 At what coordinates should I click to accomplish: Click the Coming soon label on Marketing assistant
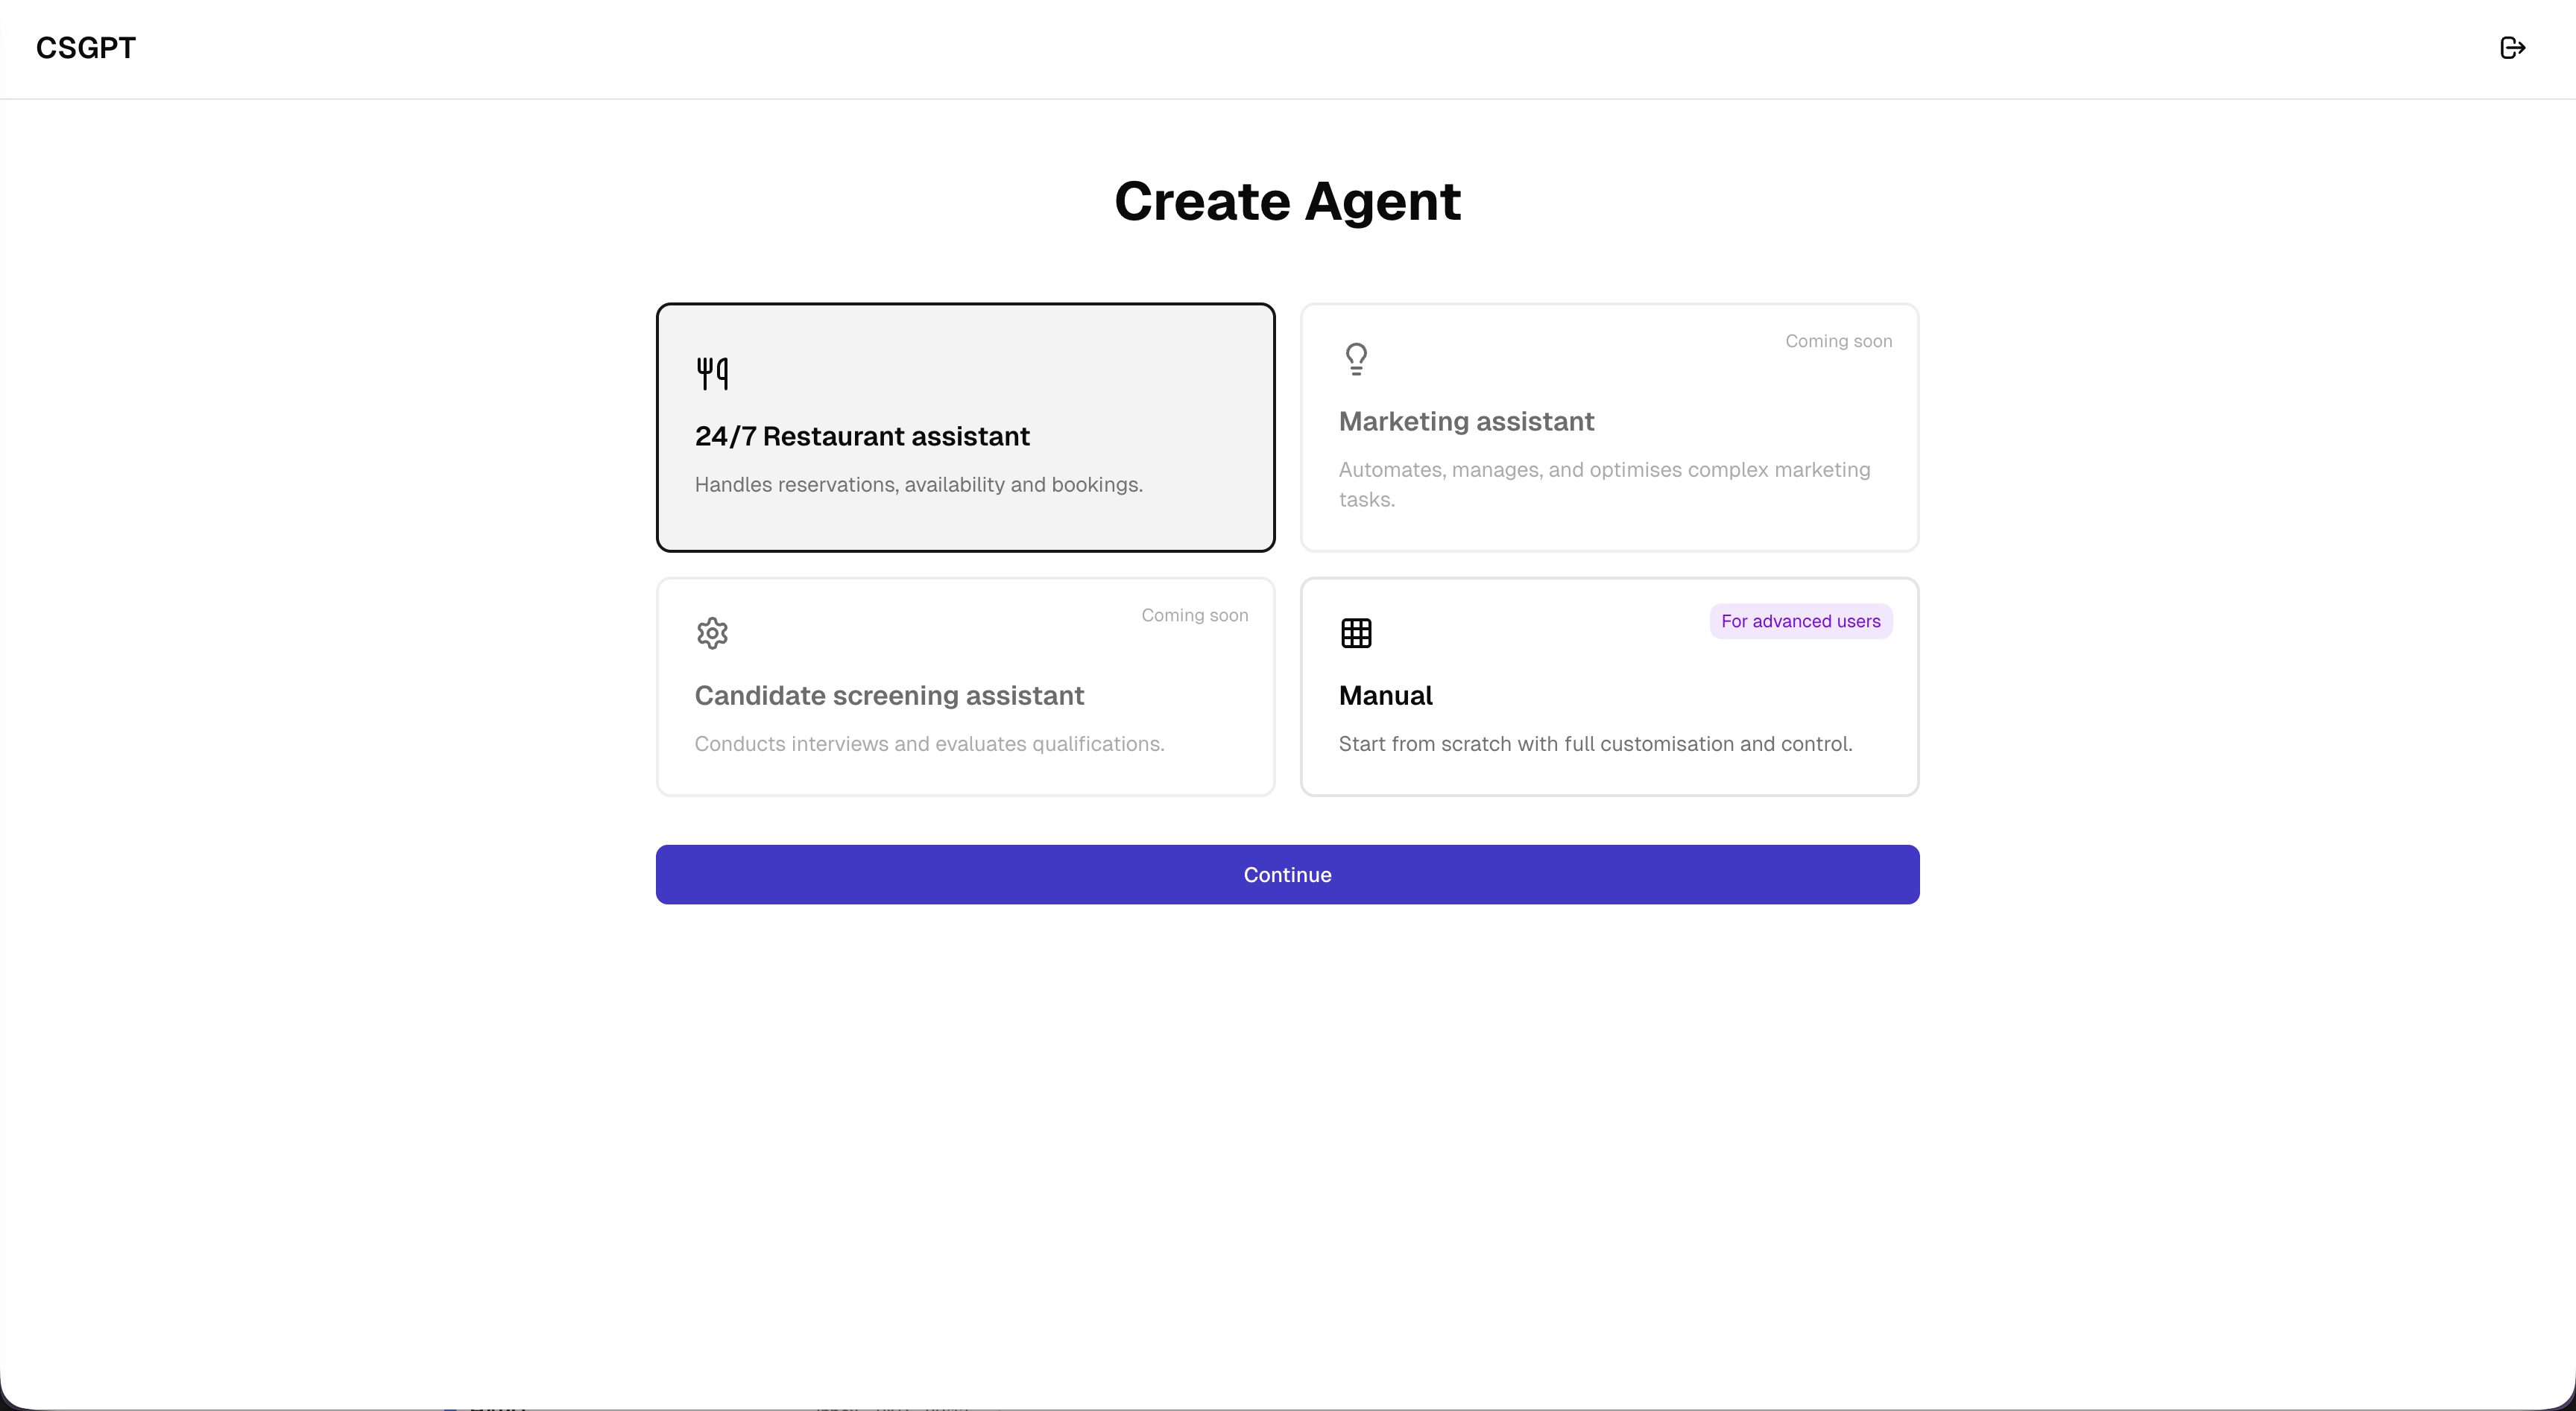tap(1839, 340)
